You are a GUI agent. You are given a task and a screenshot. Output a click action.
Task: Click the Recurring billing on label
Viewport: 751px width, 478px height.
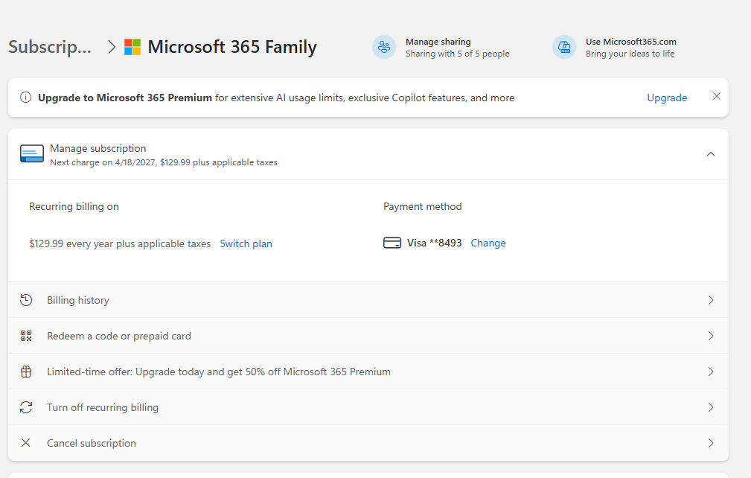click(x=74, y=206)
